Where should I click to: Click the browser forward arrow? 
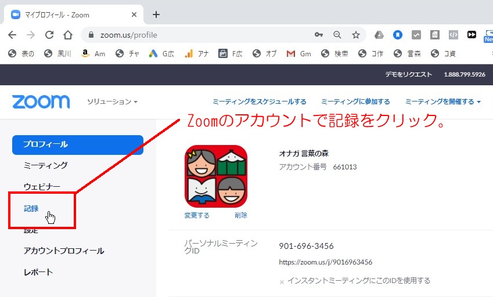point(31,35)
